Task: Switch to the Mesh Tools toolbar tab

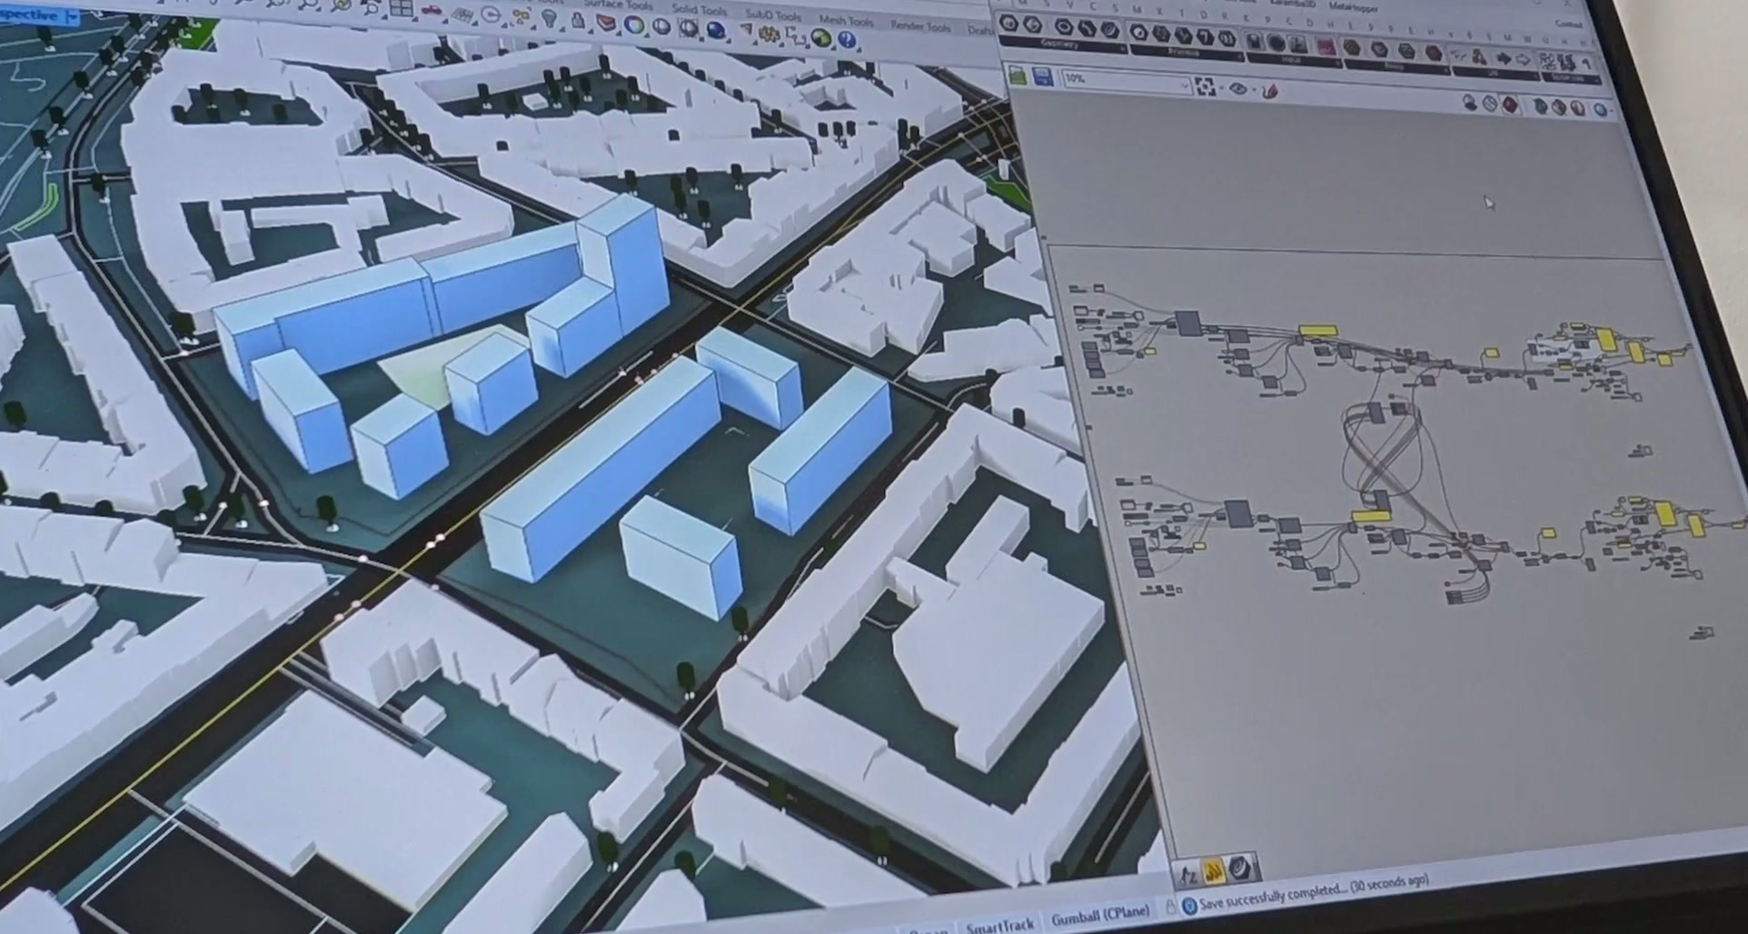Action: pos(846,20)
